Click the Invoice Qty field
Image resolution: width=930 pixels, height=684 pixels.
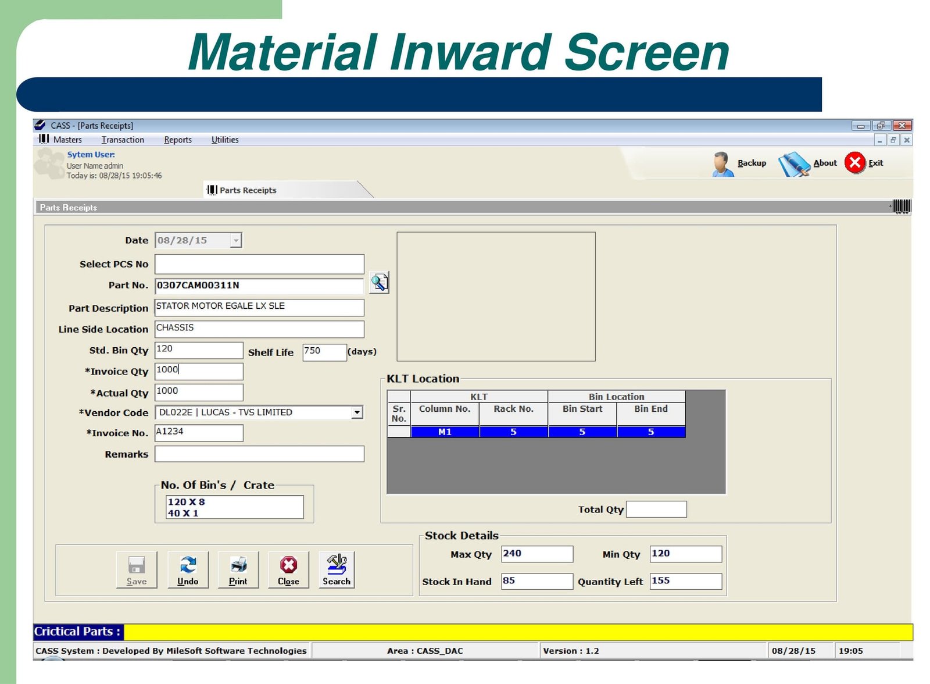click(x=199, y=371)
